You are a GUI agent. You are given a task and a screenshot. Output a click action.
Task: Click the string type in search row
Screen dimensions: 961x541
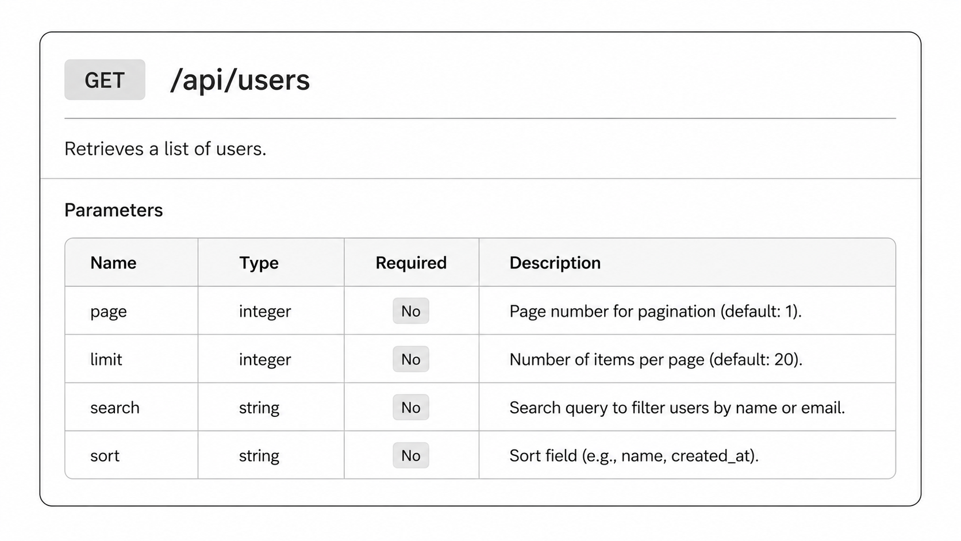pyautogui.click(x=259, y=408)
